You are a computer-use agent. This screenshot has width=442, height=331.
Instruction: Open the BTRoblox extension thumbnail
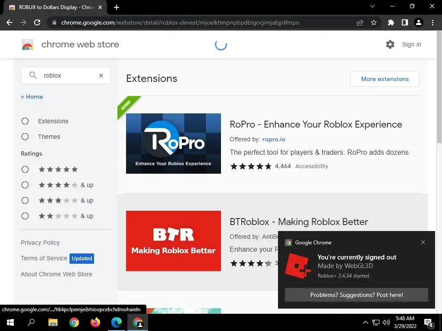pyautogui.click(x=174, y=241)
